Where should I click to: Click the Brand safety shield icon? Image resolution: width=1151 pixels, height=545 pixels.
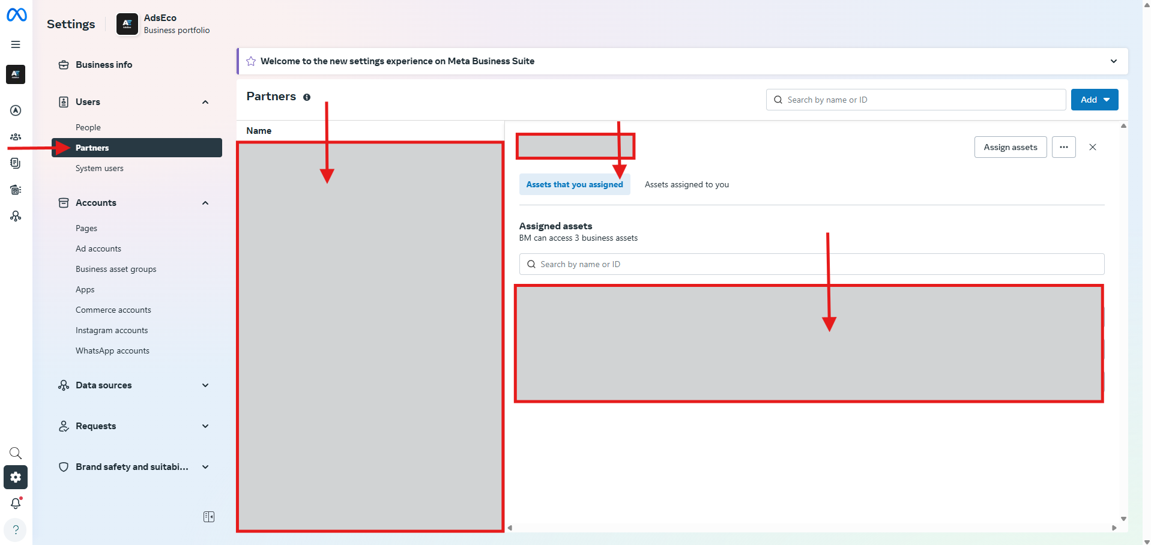tap(64, 467)
